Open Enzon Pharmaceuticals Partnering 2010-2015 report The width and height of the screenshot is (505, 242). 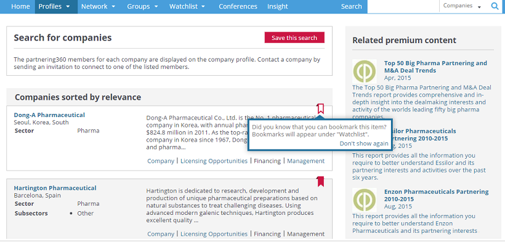(x=436, y=195)
